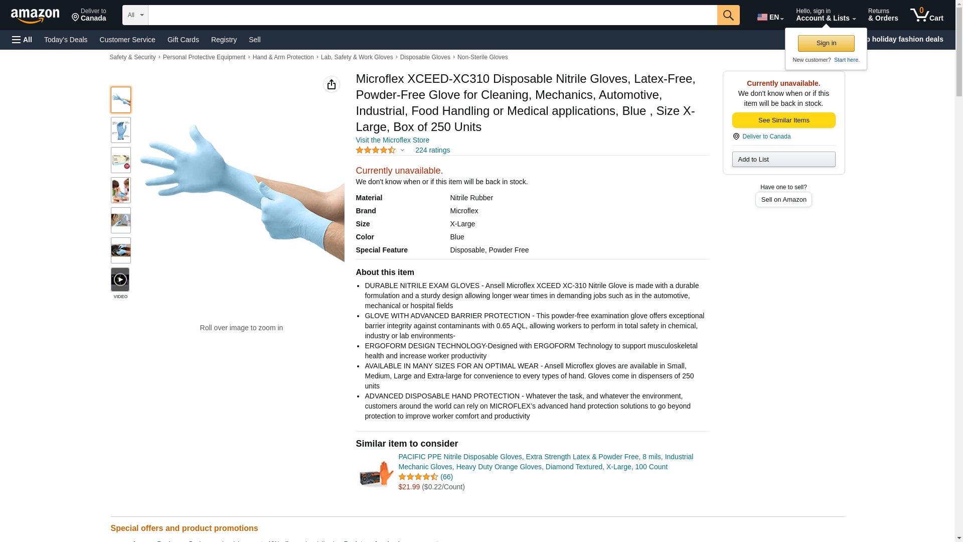Open the EN language dropdown
Viewport: 963px width, 542px height.
click(770, 17)
